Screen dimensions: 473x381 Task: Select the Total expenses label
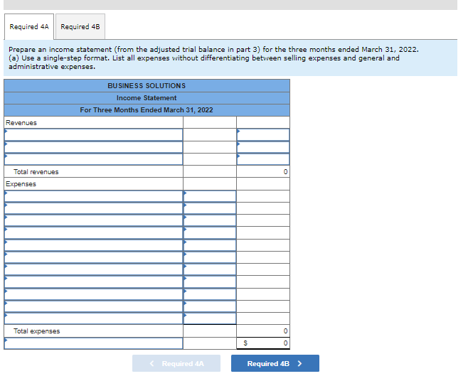pyautogui.click(x=36, y=331)
